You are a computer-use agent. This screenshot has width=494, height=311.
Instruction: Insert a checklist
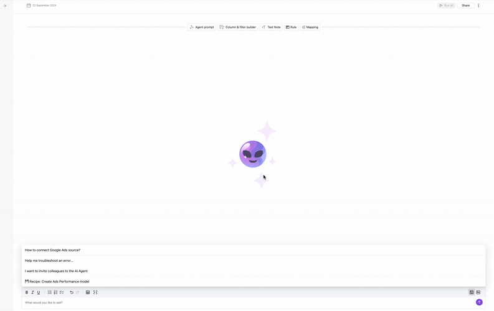(62, 292)
